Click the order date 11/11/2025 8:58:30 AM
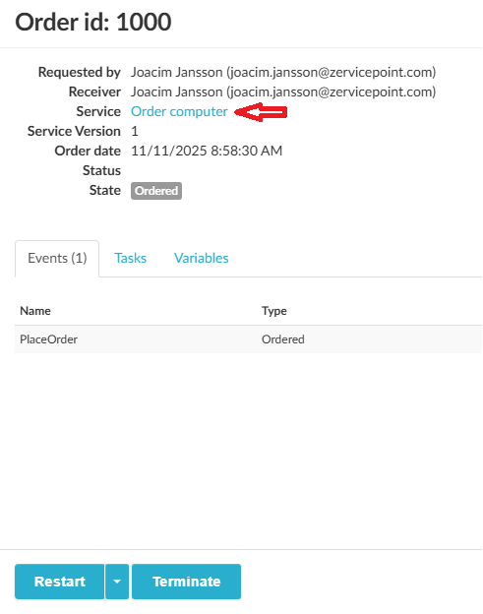The image size is (483, 614). pyautogui.click(x=207, y=151)
